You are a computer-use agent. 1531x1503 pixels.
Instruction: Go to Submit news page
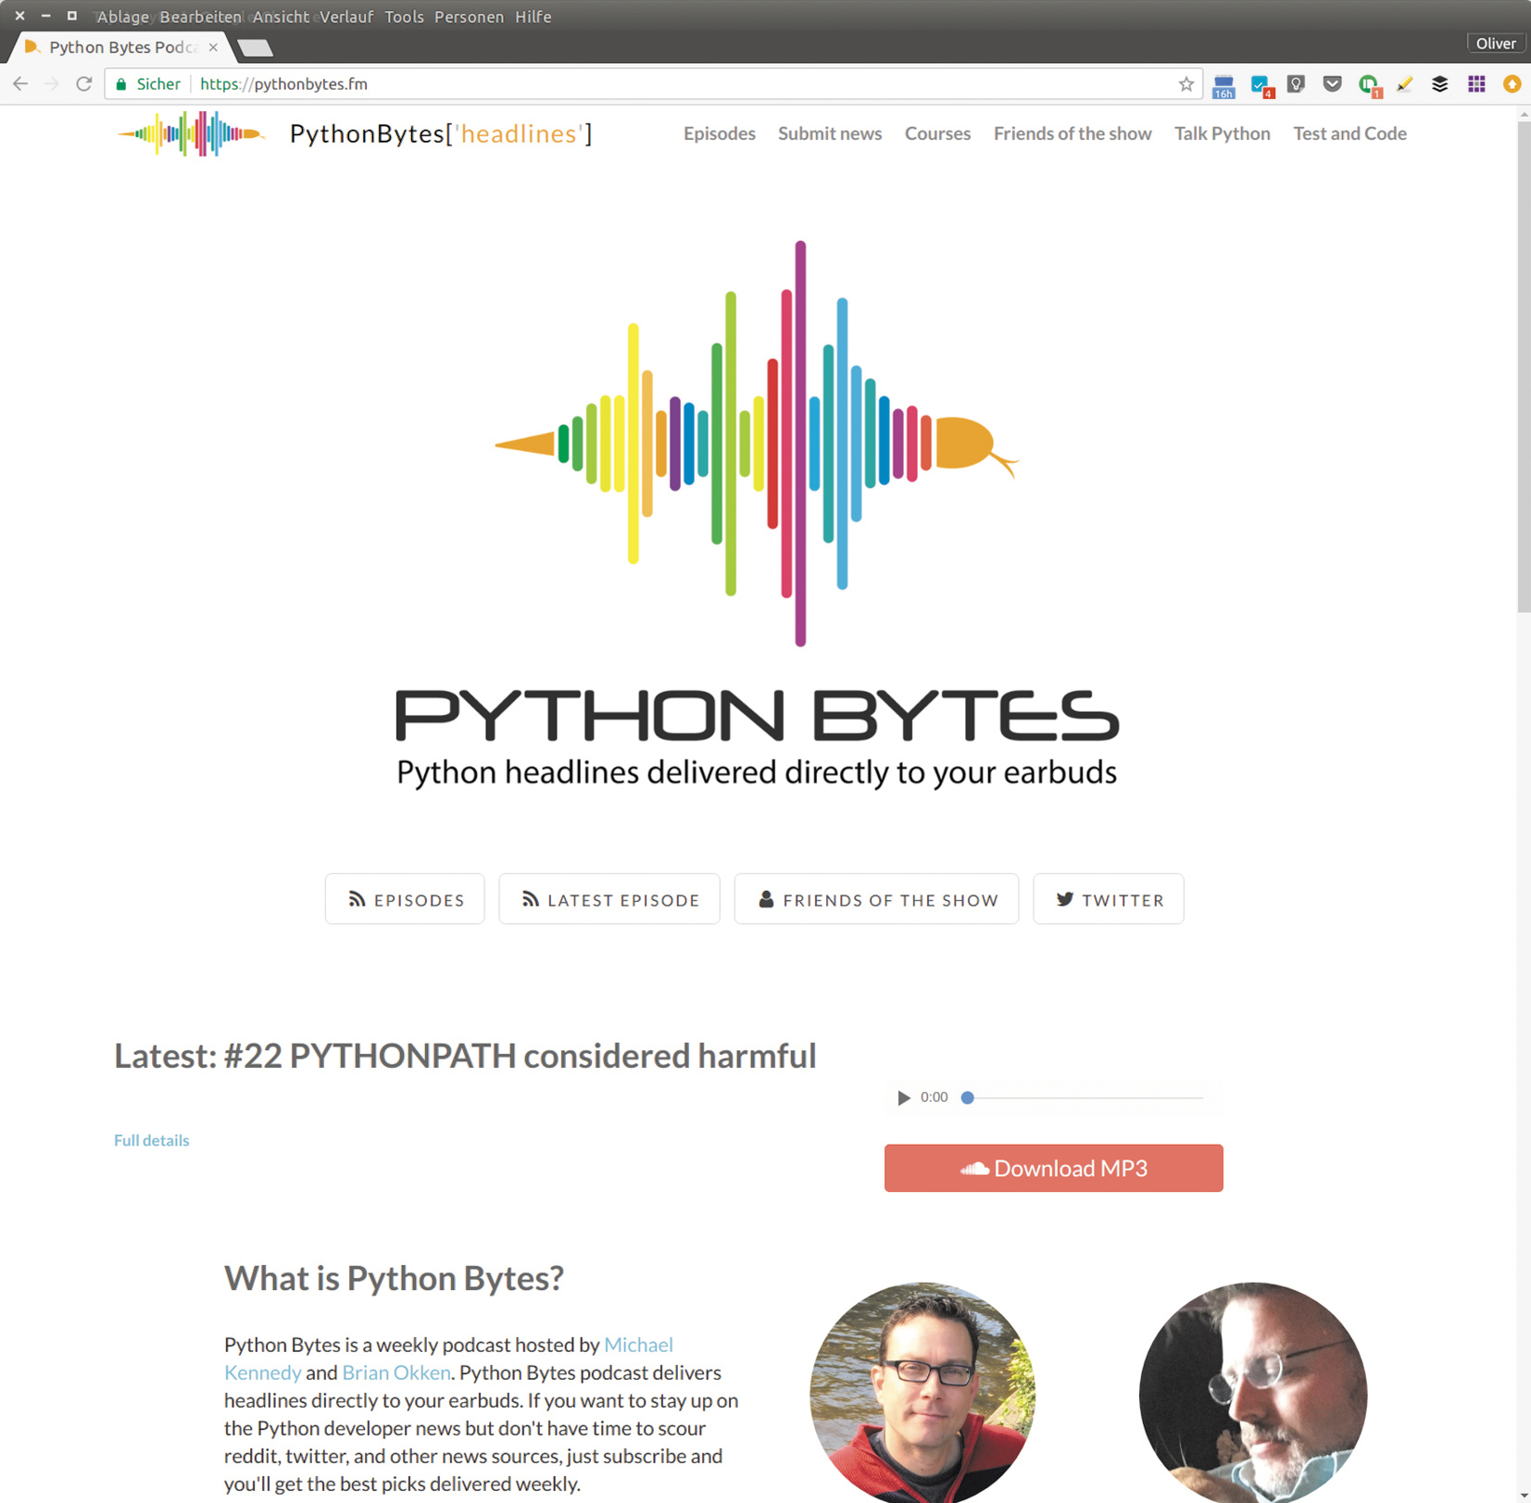tap(830, 133)
